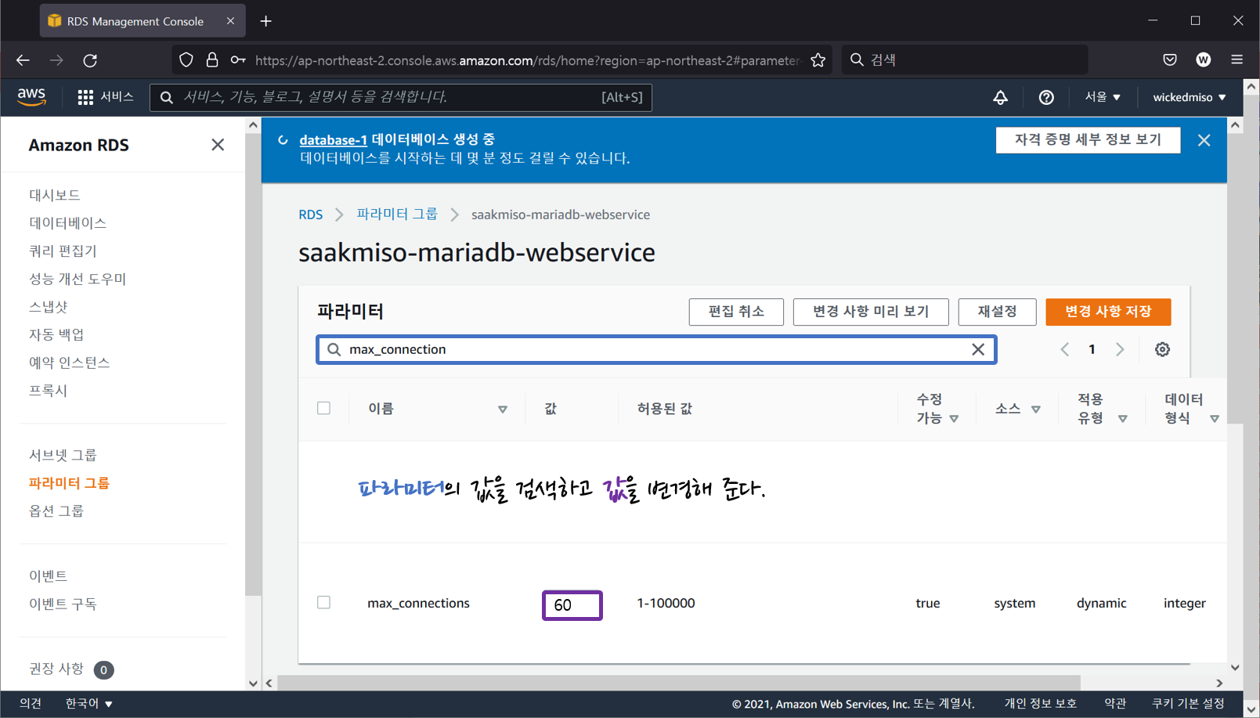Image resolution: width=1260 pixels, height=718 pixels.
Task: Sort by 이름 column arrow
Action: coord(503,410)
